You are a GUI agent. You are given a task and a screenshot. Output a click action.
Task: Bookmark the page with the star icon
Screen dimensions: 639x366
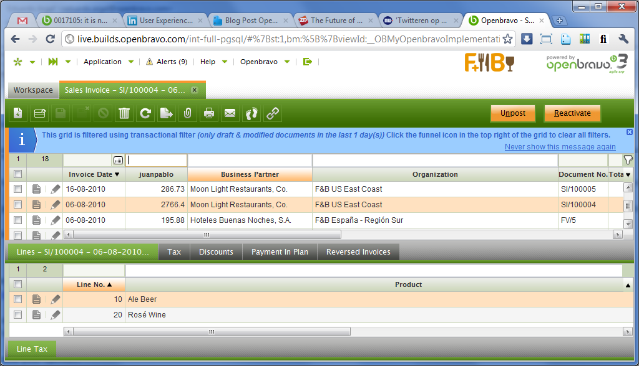click(x=507, y=39)
